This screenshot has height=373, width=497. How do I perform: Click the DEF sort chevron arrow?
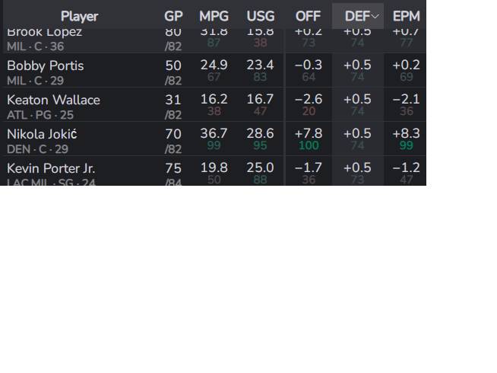click(x=375, y=17)
